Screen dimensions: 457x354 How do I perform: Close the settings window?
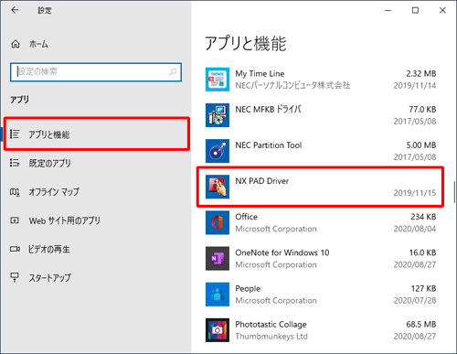click(442, 10)
